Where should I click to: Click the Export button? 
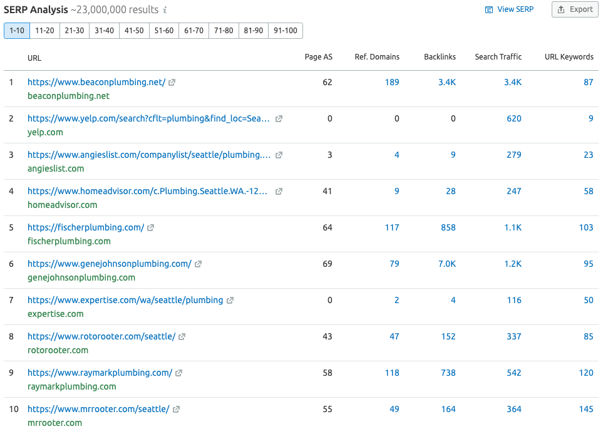(x=575, y=9)
